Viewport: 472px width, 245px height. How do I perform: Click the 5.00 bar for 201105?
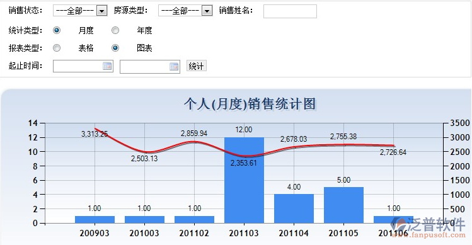point(344,205)
